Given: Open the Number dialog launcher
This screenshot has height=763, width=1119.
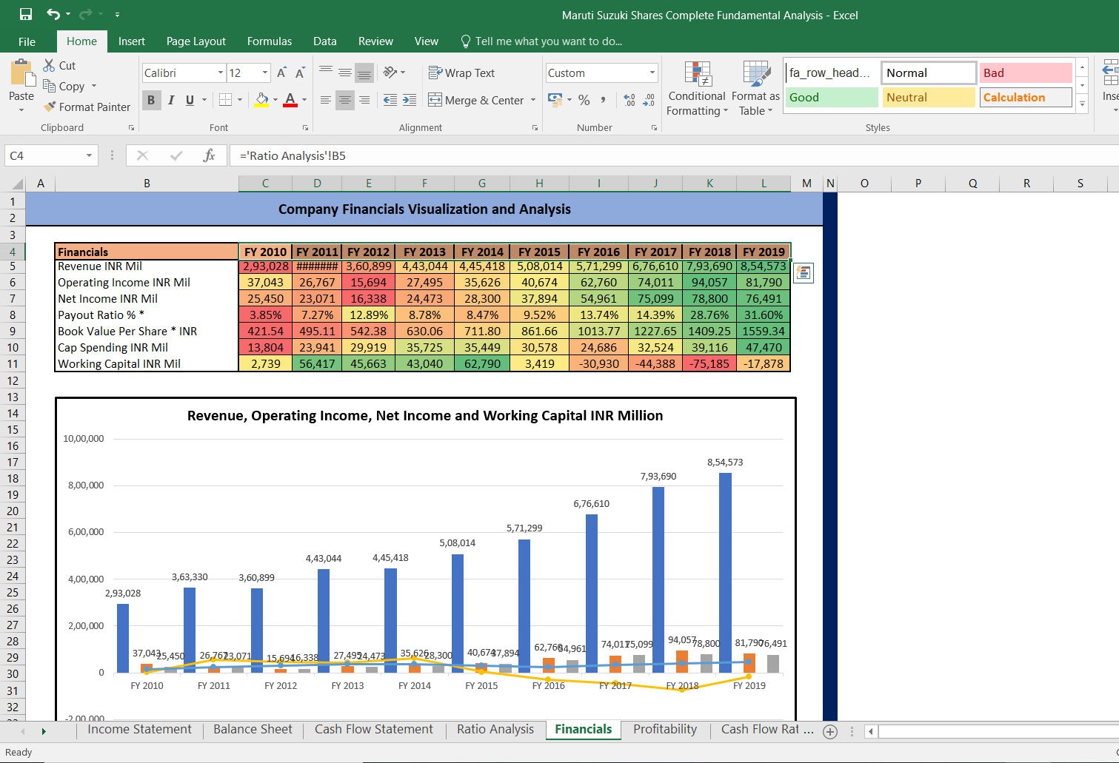Looking at the screenshot, I should coord(654,128).
